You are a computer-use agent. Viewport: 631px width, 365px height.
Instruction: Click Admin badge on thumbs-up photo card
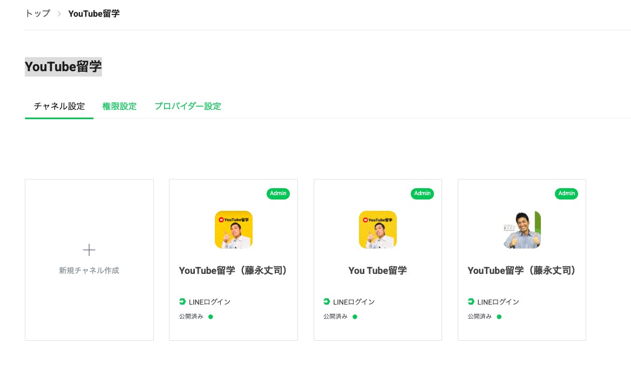pyautogui.click(x=566, y=194)
